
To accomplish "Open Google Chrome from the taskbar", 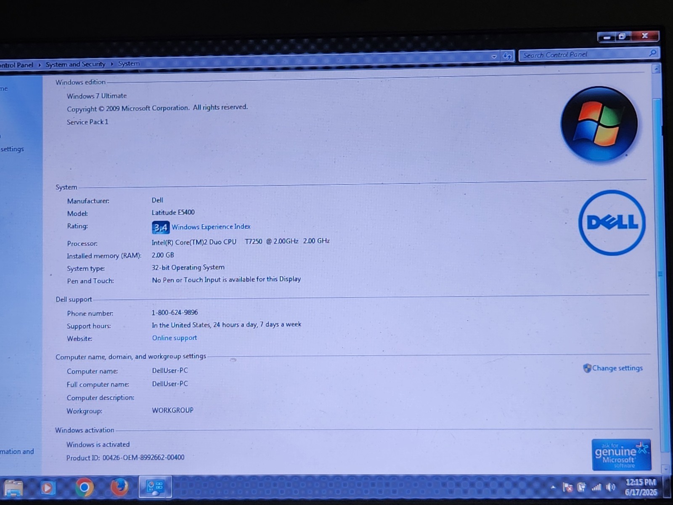I will (x=84, y=487).
